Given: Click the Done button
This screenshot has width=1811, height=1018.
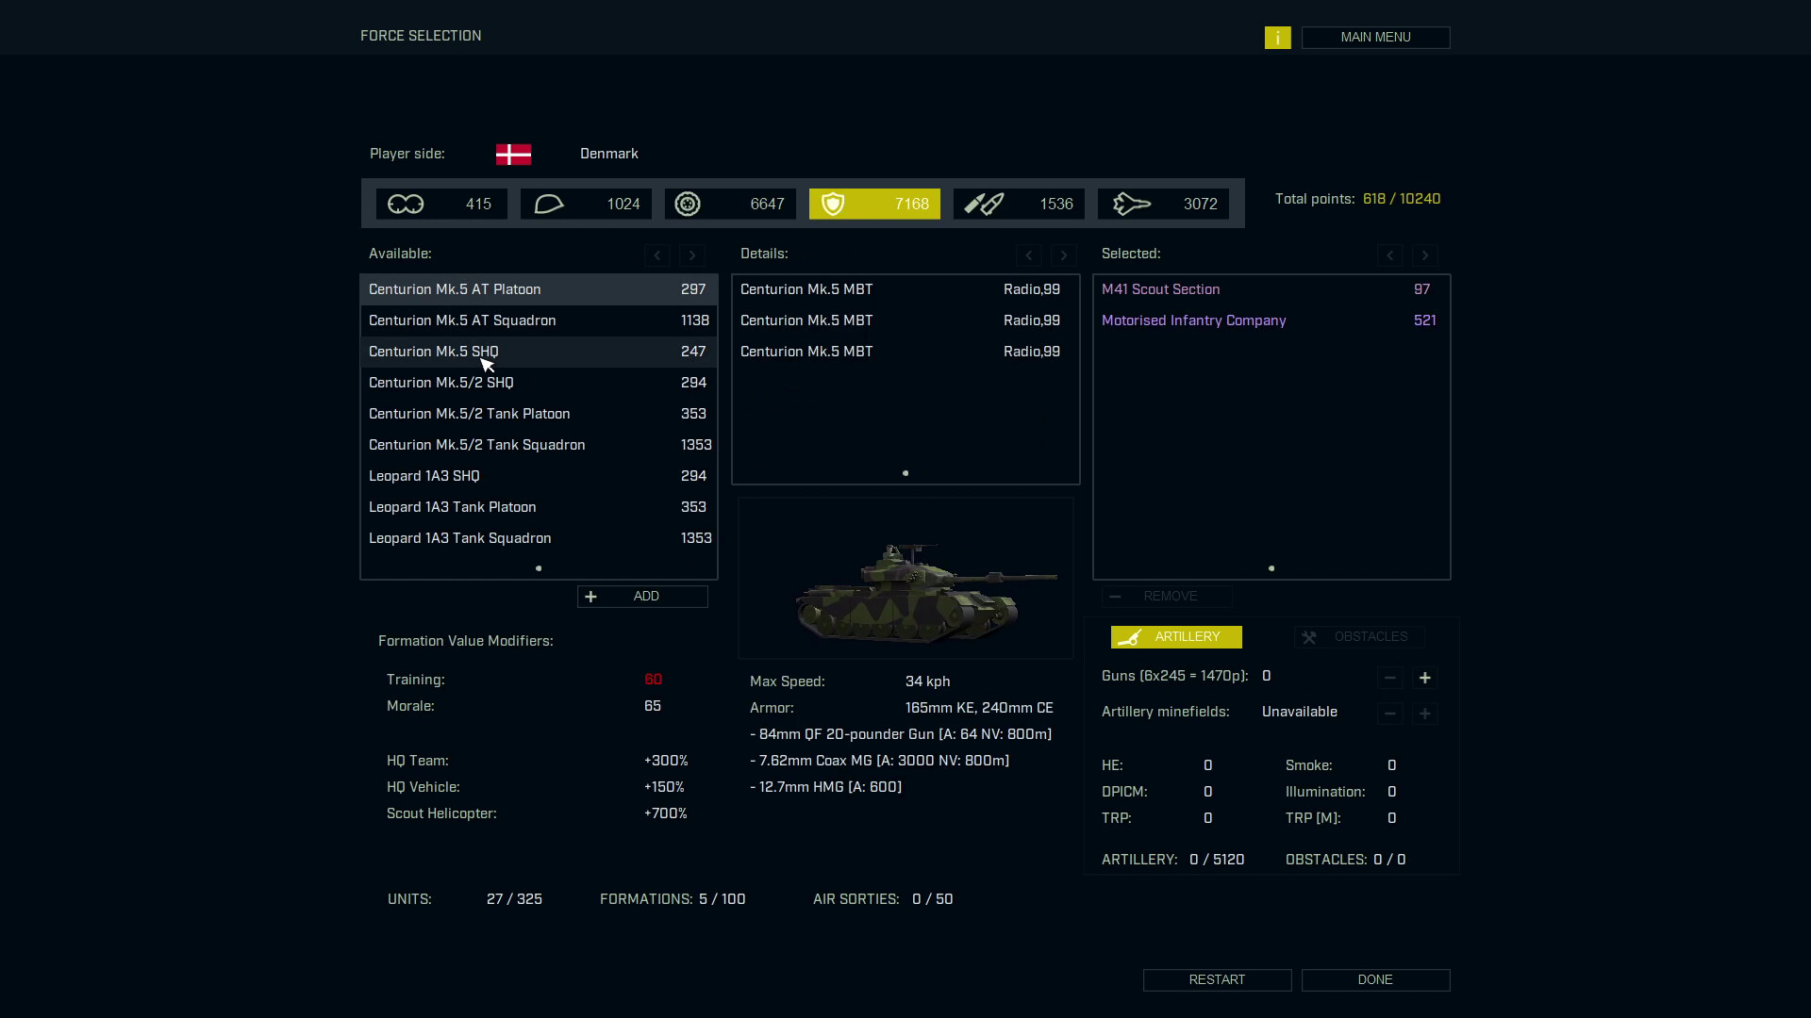Looking at the screenshot, I should coord(1375,979).
